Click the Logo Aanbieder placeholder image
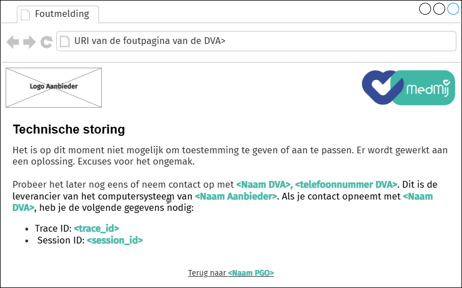 pyautogui.click(x=53, y=87)
